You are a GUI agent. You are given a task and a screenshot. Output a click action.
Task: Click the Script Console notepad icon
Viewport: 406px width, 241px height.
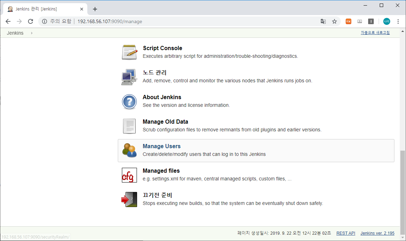point(129,52)
